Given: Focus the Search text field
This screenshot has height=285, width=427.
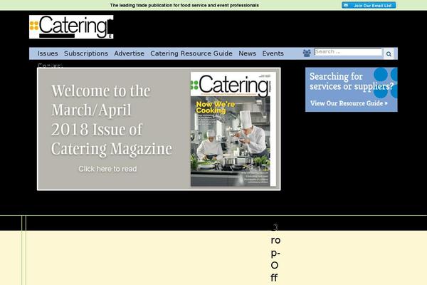Looking at the screenshot, I should tap(348, 52).
